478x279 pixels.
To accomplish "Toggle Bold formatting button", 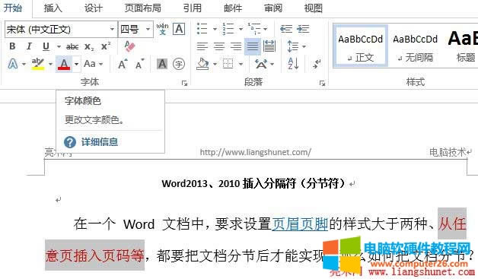I will (12, 46).
